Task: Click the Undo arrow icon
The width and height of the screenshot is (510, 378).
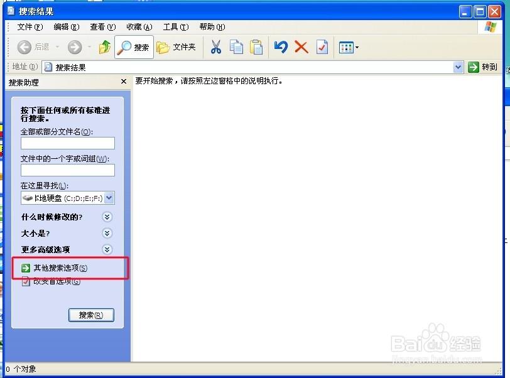Action: click(280, 47)
